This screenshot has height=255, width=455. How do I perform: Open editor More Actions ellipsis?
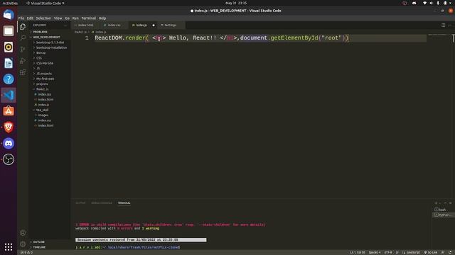pos(449,25)
